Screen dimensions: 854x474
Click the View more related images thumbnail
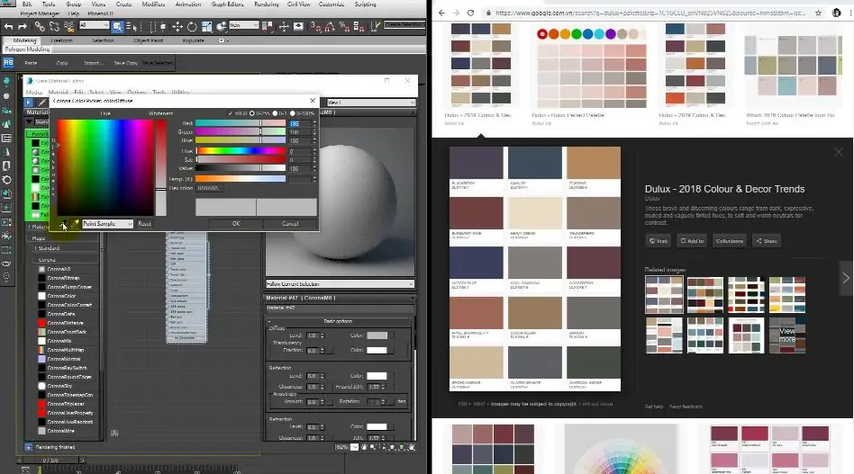[786, 335]
